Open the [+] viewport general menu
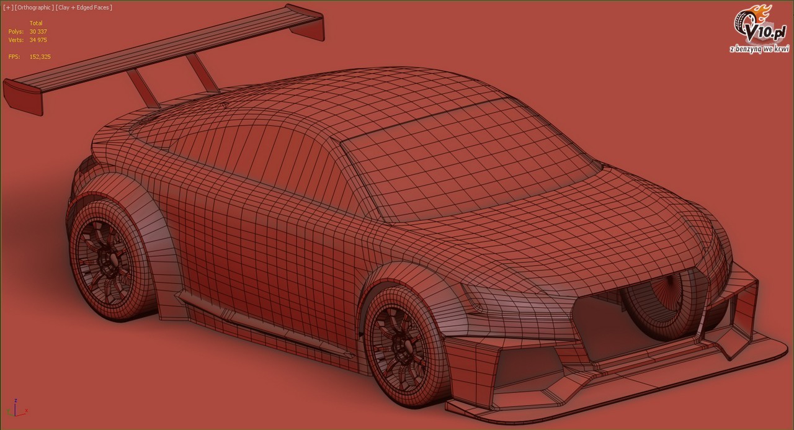Viewport: 794px width, 430px height. [8, 7]
